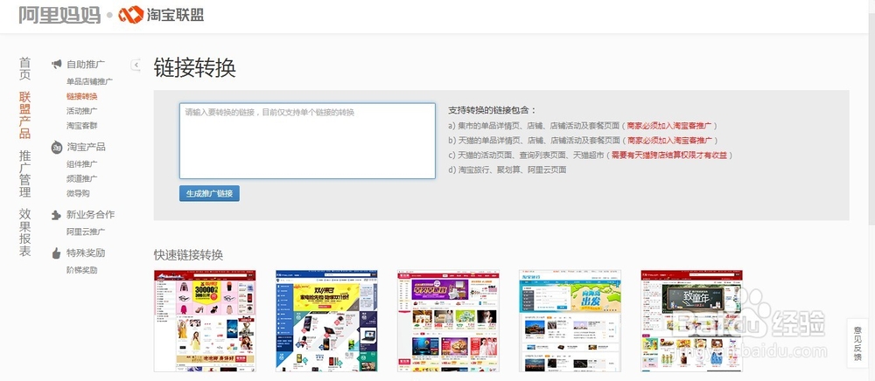This screenshot has height=381, width=875.
Task: Select the third quick-link thumbnail with purple banner
Action: point(448,321)
